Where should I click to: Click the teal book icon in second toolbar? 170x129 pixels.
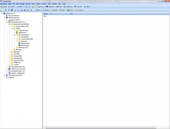click(x=12, y=10)
